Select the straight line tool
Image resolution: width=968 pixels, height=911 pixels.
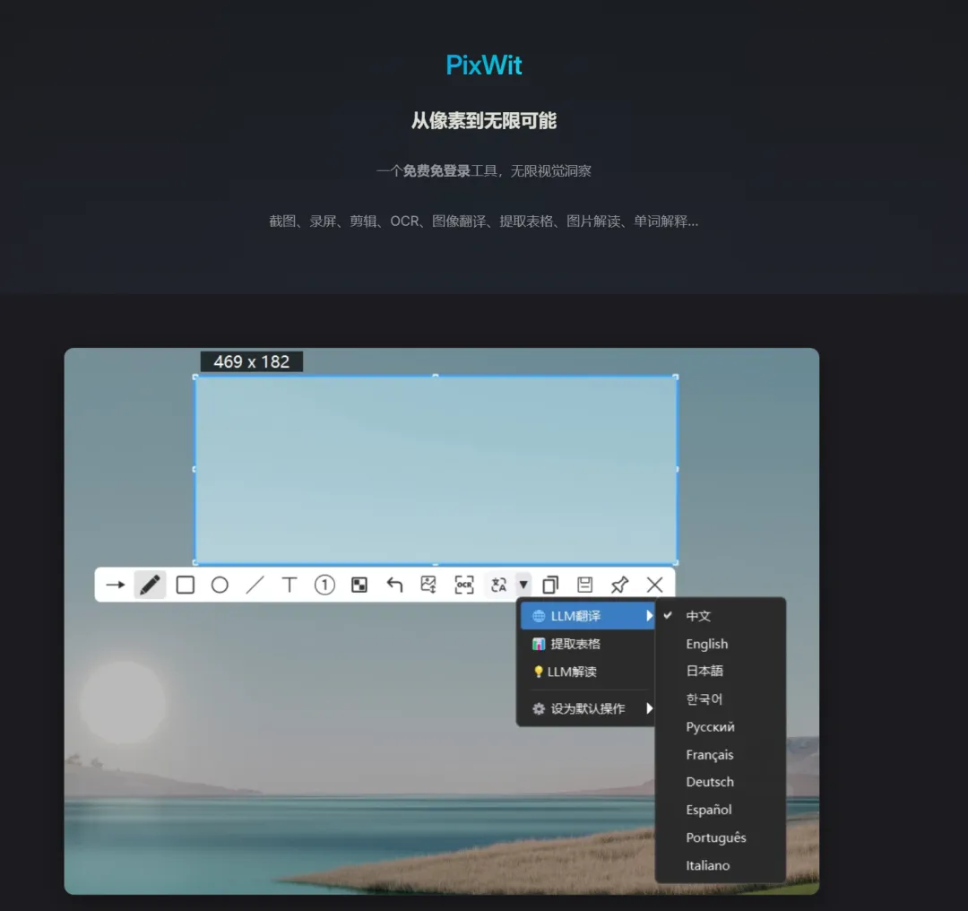pyautogui.click(x=255, y=585)
